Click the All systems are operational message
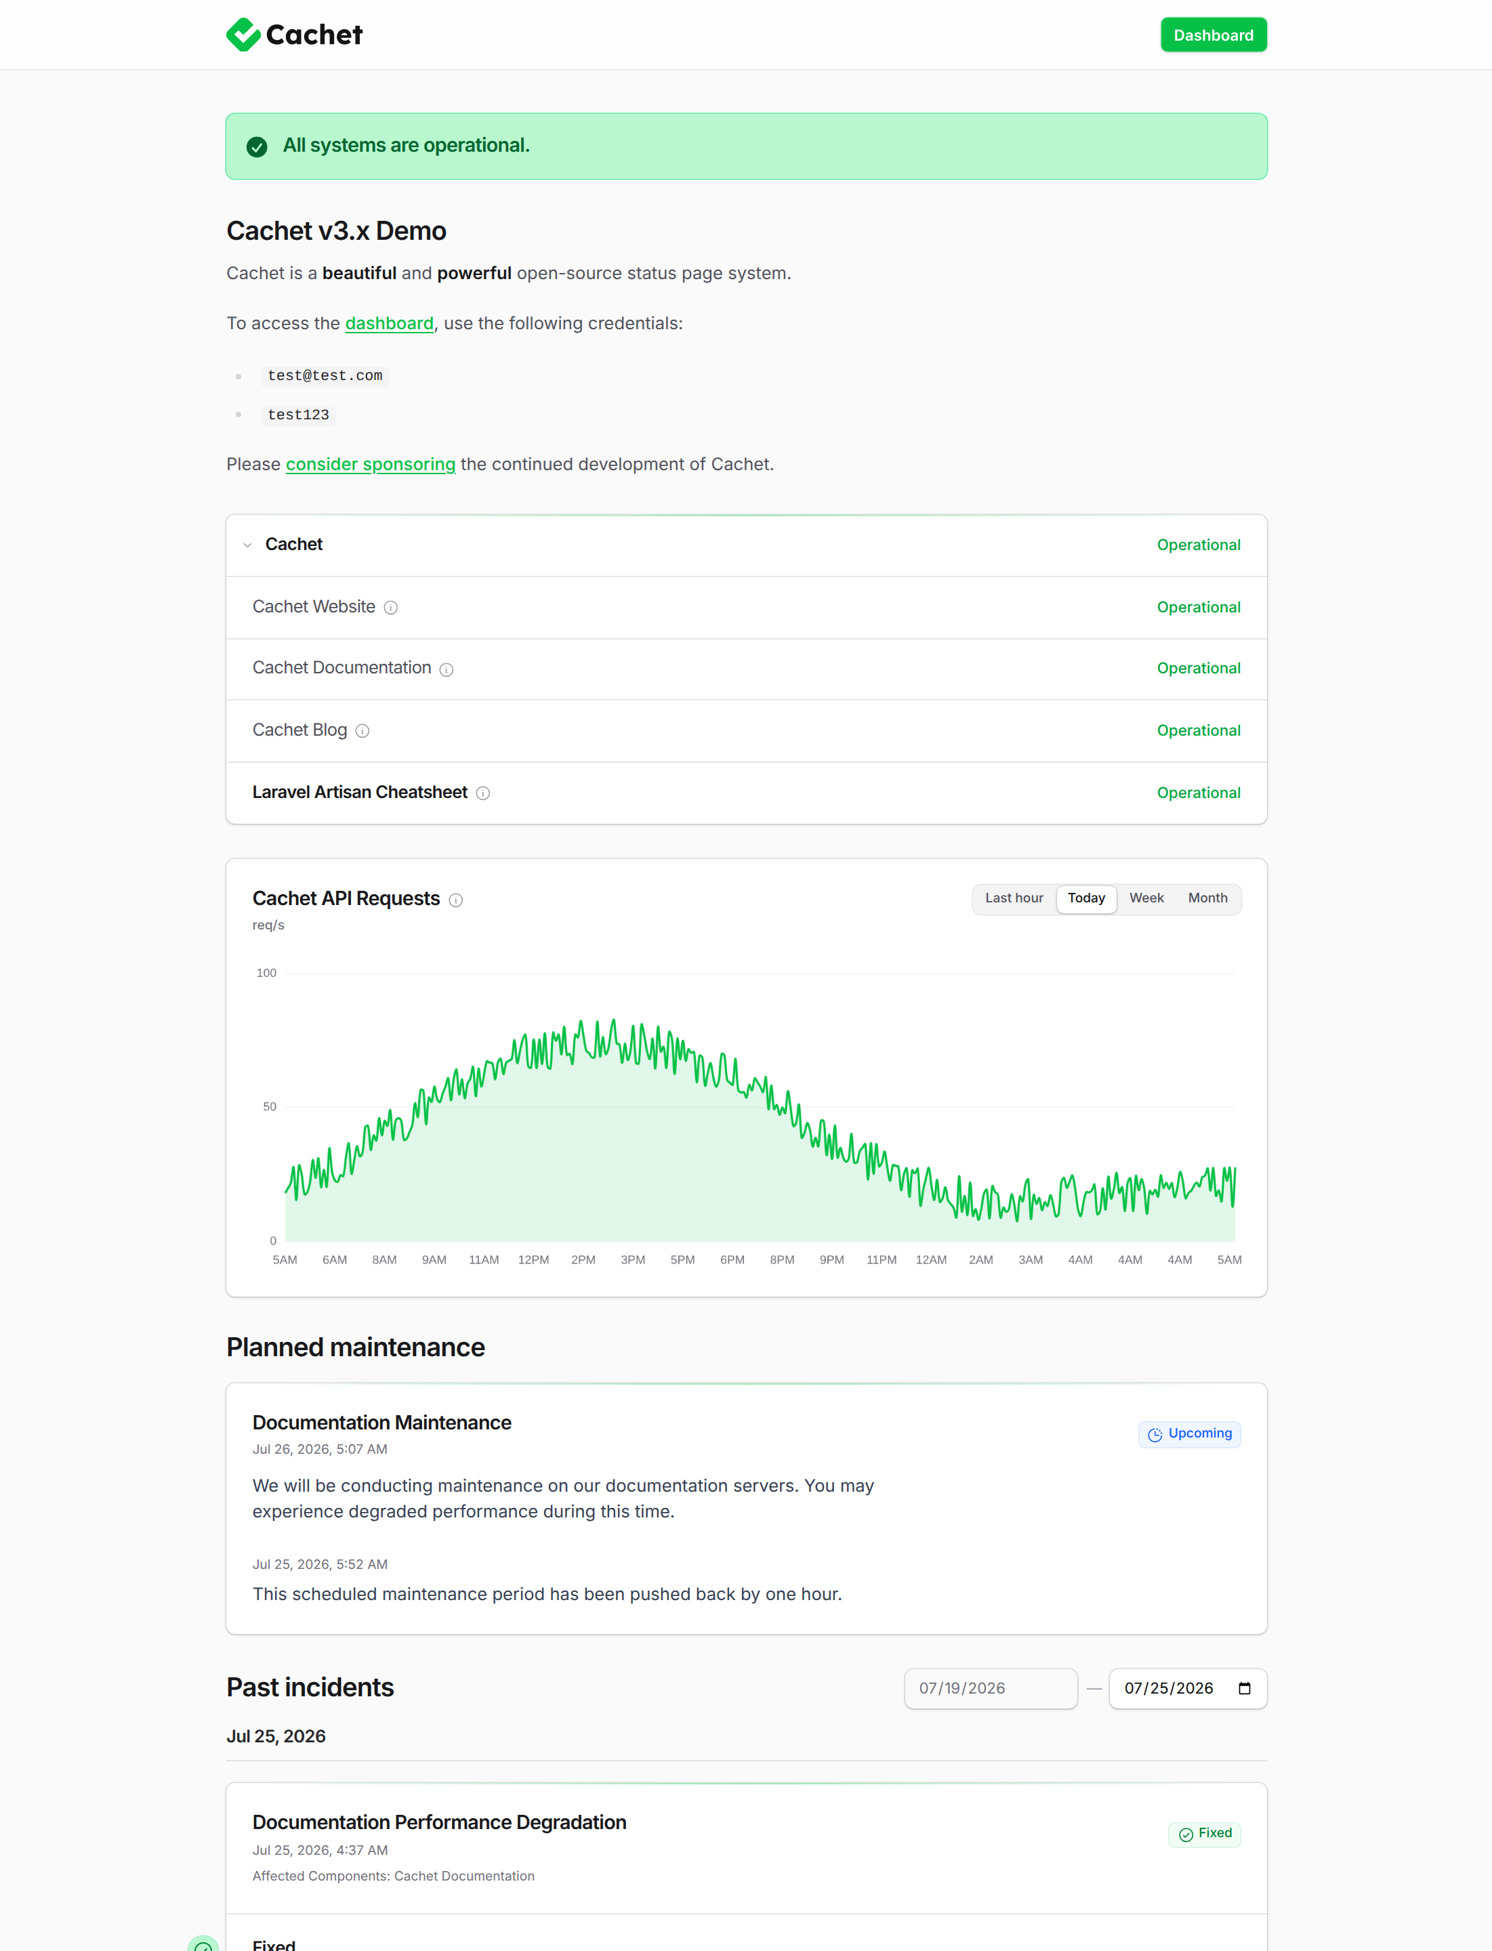This screenshot has height=1951, width=1492. tap(406, 146)
